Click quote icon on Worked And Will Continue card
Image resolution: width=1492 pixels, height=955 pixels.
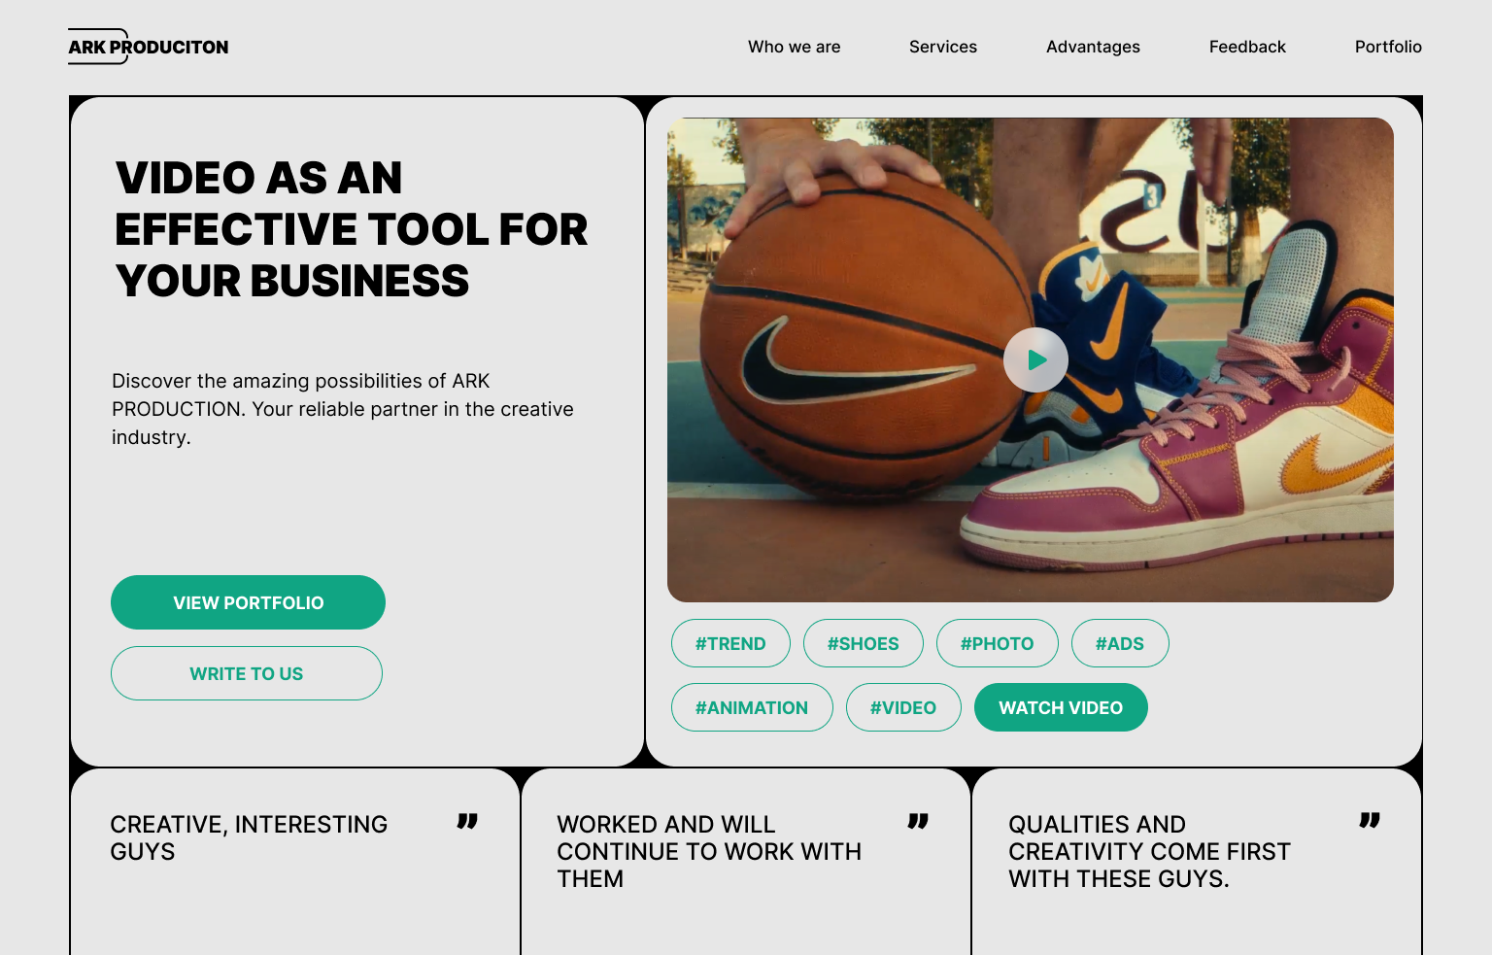[x=918, y=822]
